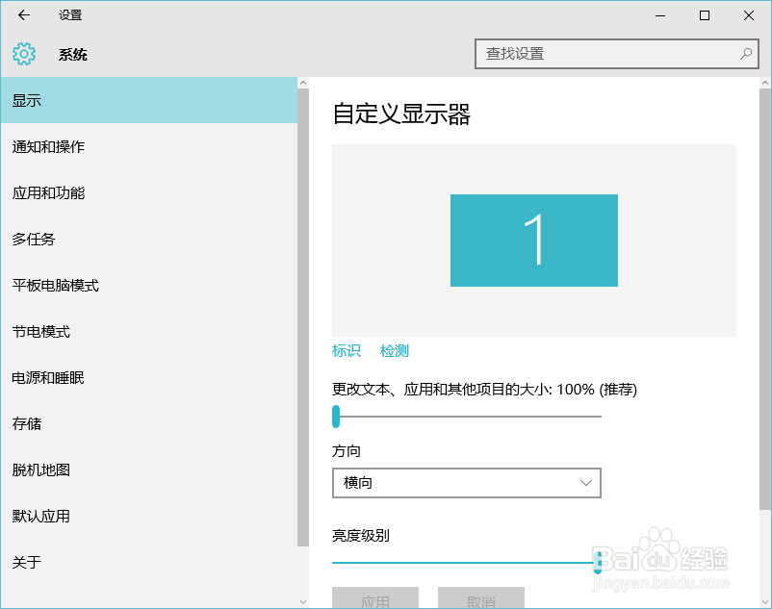Screen dimensions: 772x609
Task: Click the Settings gear icon
Action: (x=22, y=54)
